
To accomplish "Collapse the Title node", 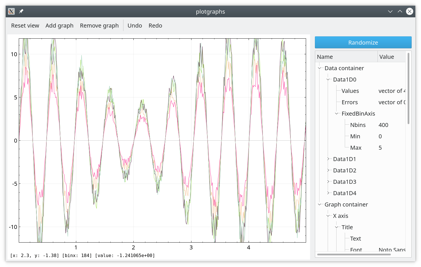I will coord(337,227).
